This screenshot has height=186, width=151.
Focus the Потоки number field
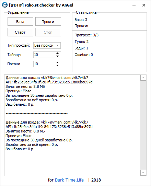point(44,64)
